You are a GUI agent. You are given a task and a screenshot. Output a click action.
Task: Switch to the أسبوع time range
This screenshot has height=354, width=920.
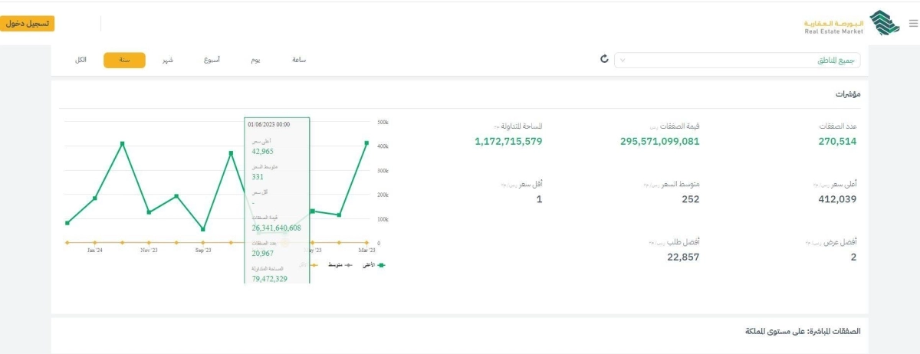(x=212, y=60)
